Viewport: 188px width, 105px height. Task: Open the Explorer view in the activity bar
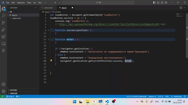point(4,9)
